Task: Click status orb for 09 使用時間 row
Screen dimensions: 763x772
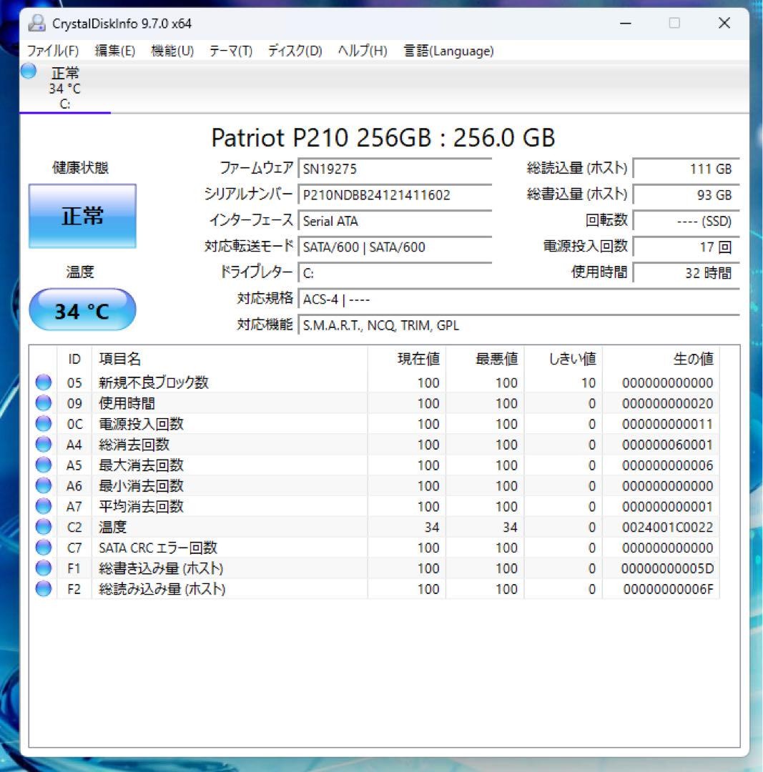Action: 44,403
